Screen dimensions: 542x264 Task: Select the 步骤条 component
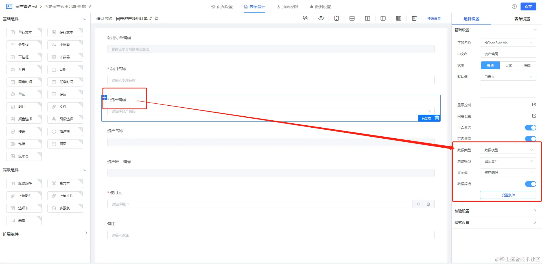click(x=65, y=208)
